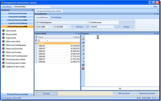Click the edit chart pencil icon
This screenshot has width=161, height=101.
[83, 50]
